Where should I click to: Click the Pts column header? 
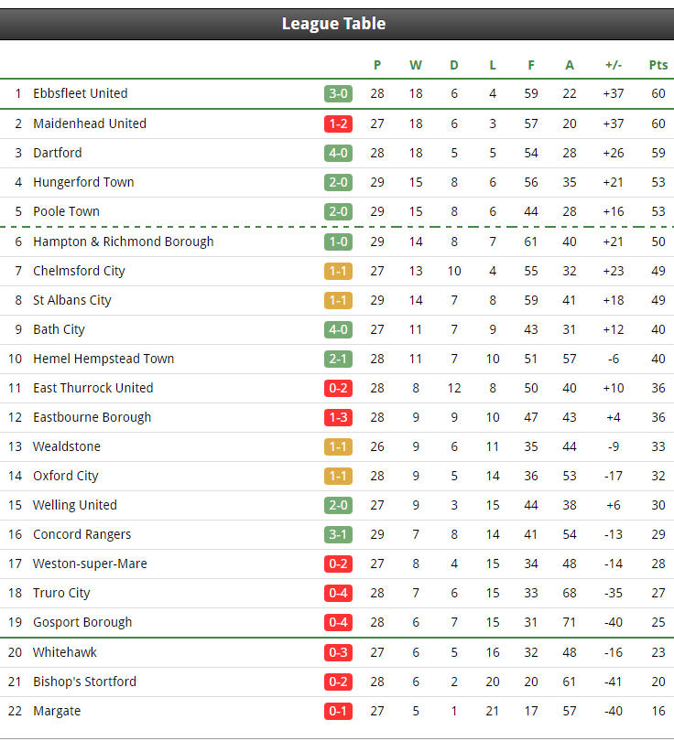(x=658, y=65)
